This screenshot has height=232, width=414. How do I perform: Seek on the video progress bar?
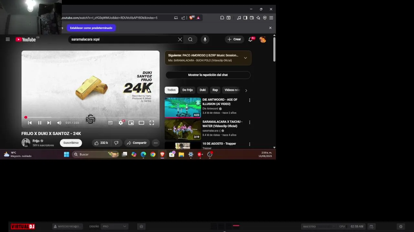91,117
